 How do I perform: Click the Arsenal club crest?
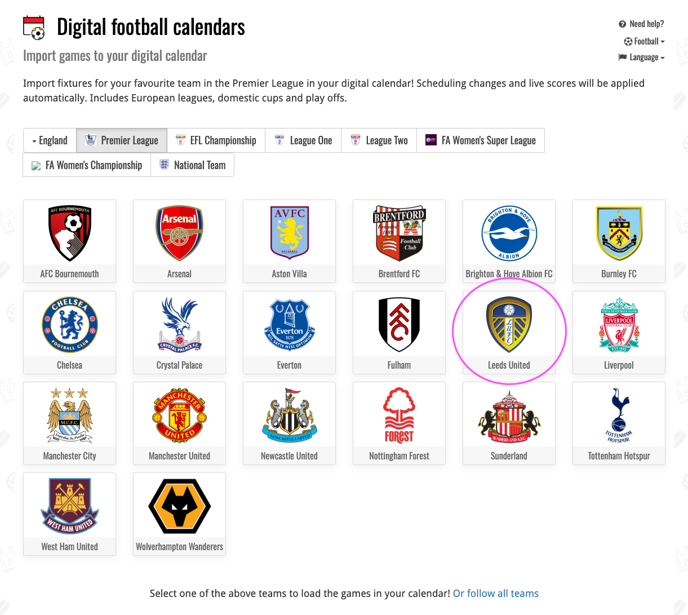[179, 233]
